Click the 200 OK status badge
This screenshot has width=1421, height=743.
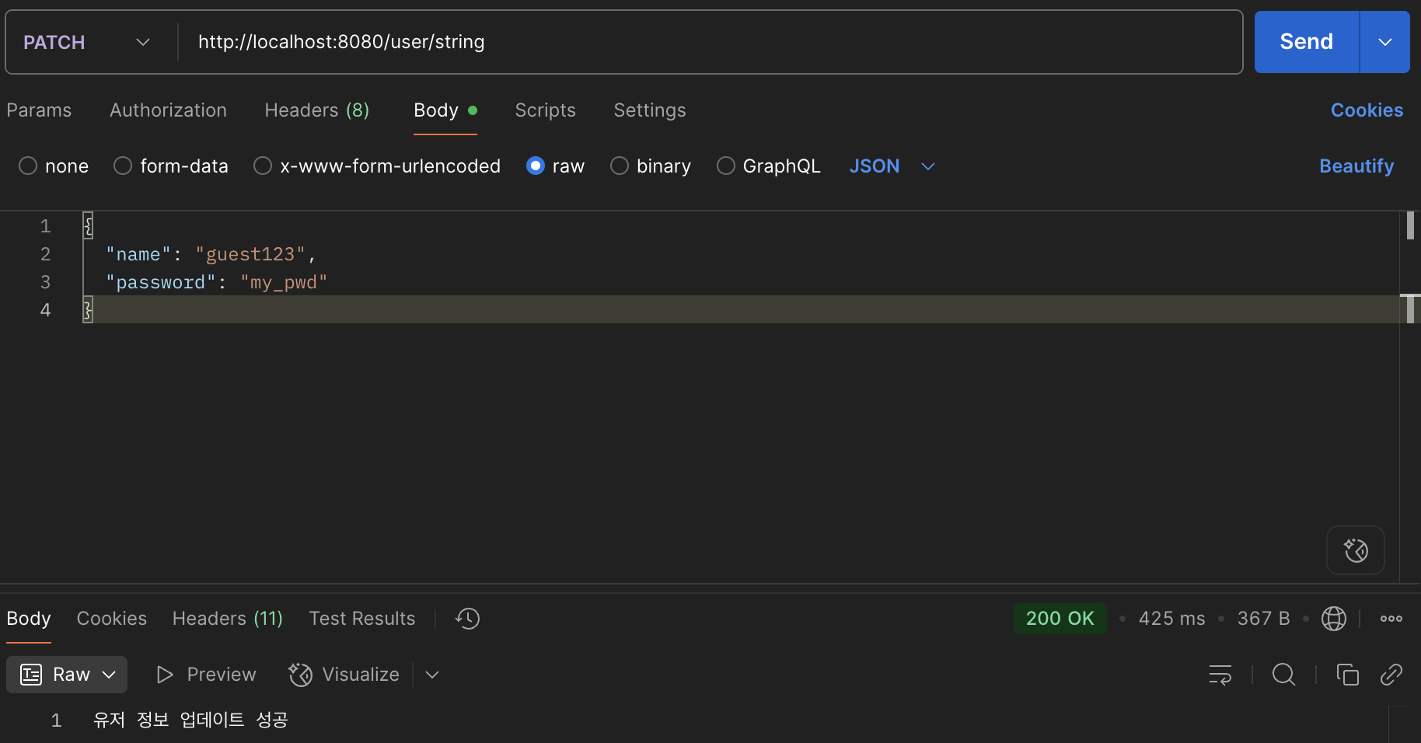tap(1060, 619)
